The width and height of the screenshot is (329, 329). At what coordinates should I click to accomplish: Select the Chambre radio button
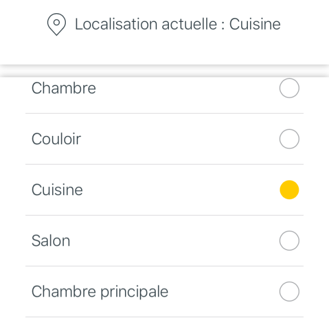pyautogui.click(x=289, y=88)
